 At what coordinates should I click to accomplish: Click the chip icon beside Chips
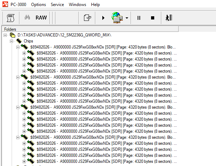(19, 41)
